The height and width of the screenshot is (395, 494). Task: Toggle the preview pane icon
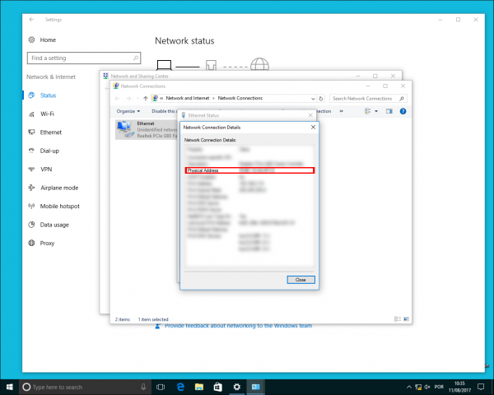(x=389, y=111)
